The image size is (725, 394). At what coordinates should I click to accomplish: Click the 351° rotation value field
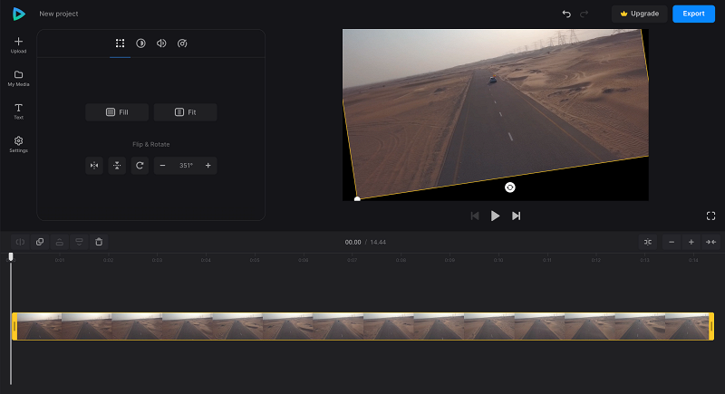(186, 166)
